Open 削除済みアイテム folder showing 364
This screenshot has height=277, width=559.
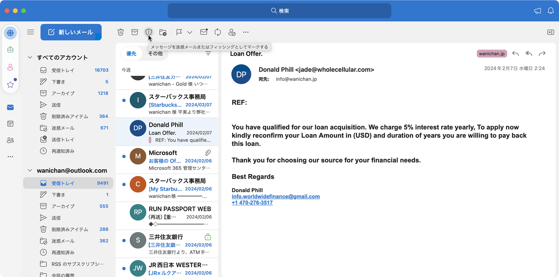(68, 117)
